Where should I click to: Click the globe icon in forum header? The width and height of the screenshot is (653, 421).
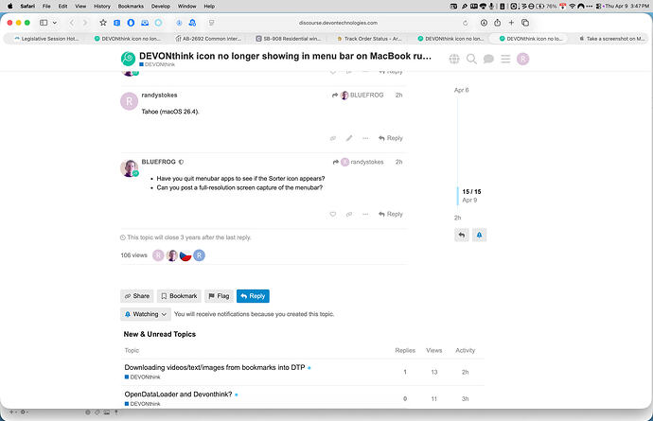455,60
